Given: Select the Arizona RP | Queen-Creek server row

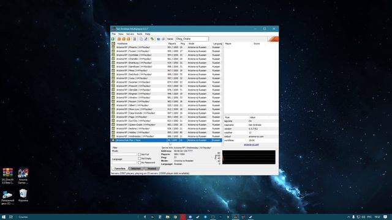Looking at the screenshot, I should (166, 125).
